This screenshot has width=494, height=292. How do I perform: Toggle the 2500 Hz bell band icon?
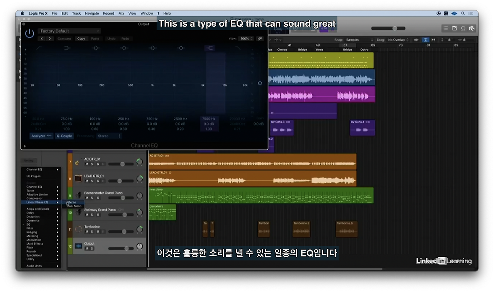(x=181, y=48)
